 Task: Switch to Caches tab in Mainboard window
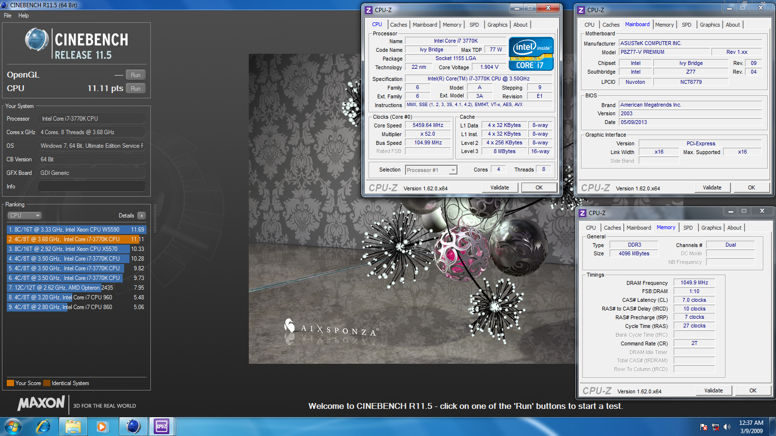[611, 25]
